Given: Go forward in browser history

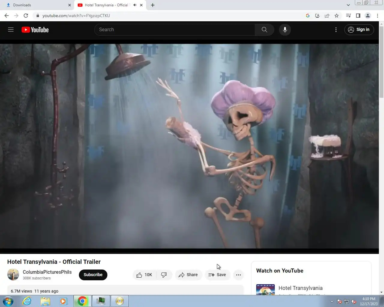Looking at the screenshot, I should (16, 16).
